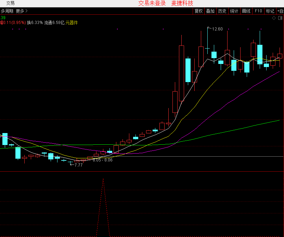Open the 统计 statistics tool
This screenshot has height=237, width=284.
[234, 11]
